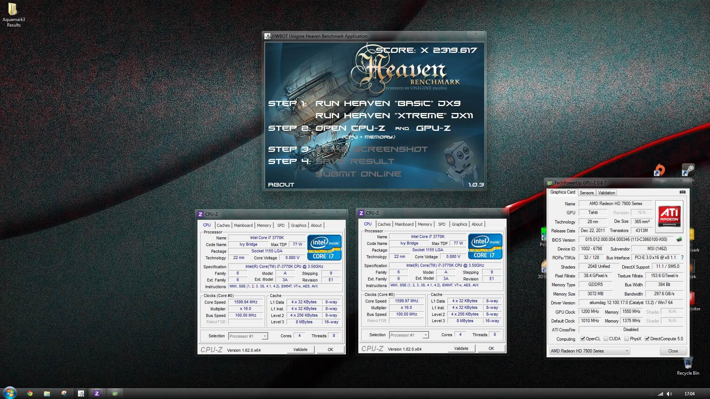
Task: Click the GPU-Z screenshot camera icon
Action: (x=683, y=192)
